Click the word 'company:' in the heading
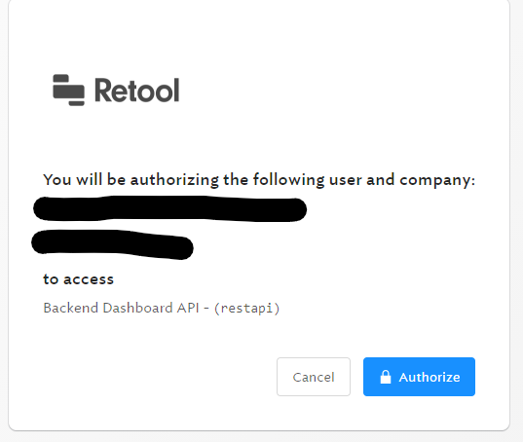 (x=437, y=181)
